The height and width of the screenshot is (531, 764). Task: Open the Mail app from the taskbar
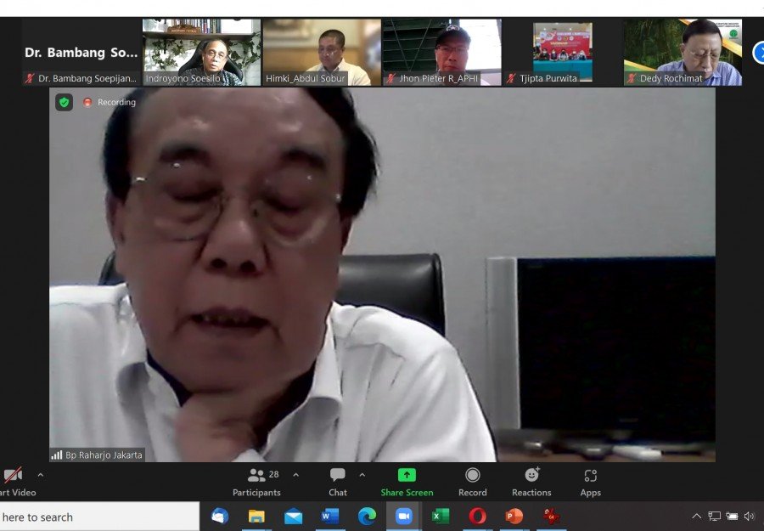294,516
